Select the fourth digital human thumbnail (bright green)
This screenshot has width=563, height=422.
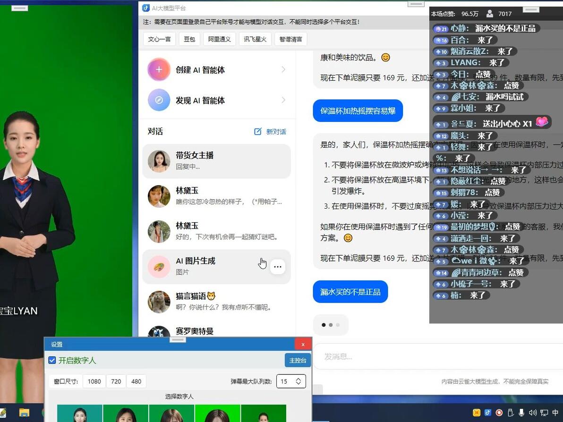(218, 413)
